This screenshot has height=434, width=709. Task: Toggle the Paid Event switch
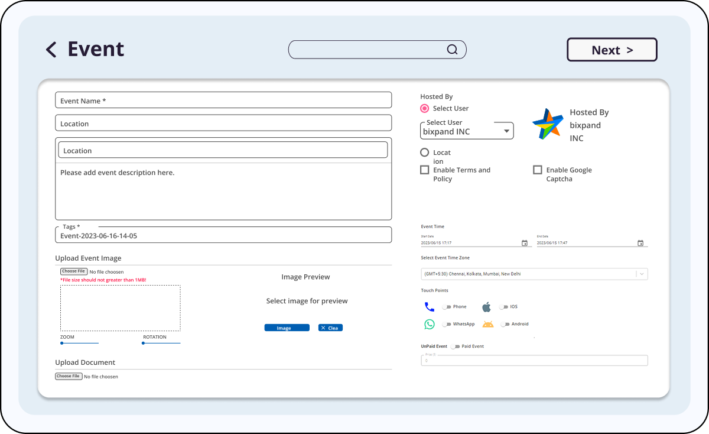[454, 346]
